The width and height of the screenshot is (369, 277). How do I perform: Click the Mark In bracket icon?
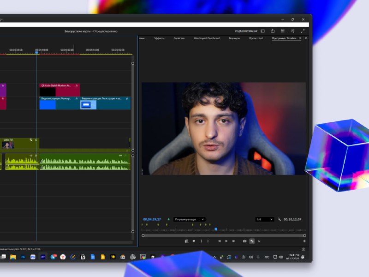(x=201, y=241)
